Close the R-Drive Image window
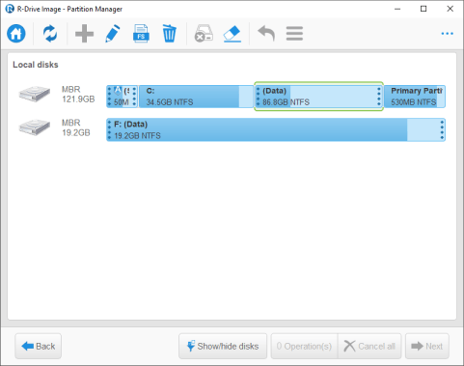The image size is (464, 366). 450,9
